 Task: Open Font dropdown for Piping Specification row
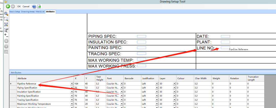pos(121,88)
